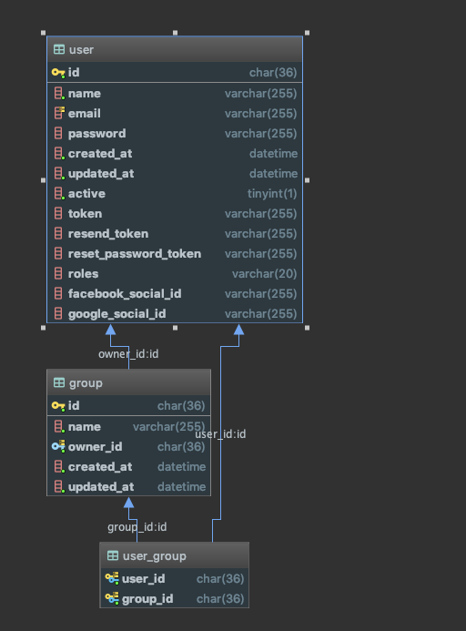Click the key icon beside user_group group_id
The image size is (466, 631).
tap(112, 598)
